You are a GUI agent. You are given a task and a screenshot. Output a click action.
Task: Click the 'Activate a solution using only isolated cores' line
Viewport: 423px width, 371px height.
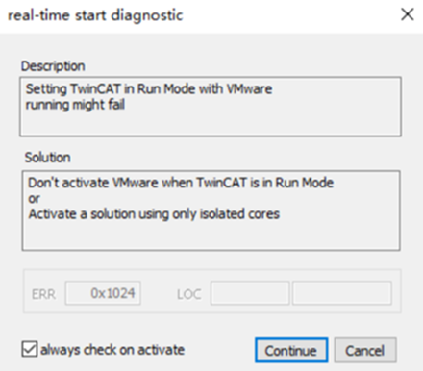(154, 213)
